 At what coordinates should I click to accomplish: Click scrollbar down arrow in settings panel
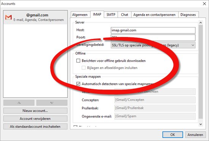point(201,124)
